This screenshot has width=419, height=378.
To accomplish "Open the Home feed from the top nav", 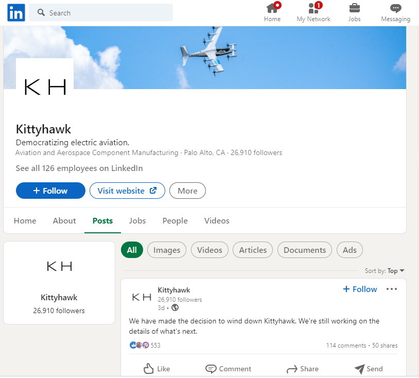I will click(x=272, y=12).
